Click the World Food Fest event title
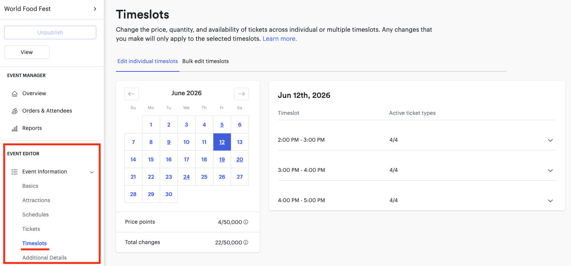Screen dimensions: 571x266 click(x=28, y=9)
